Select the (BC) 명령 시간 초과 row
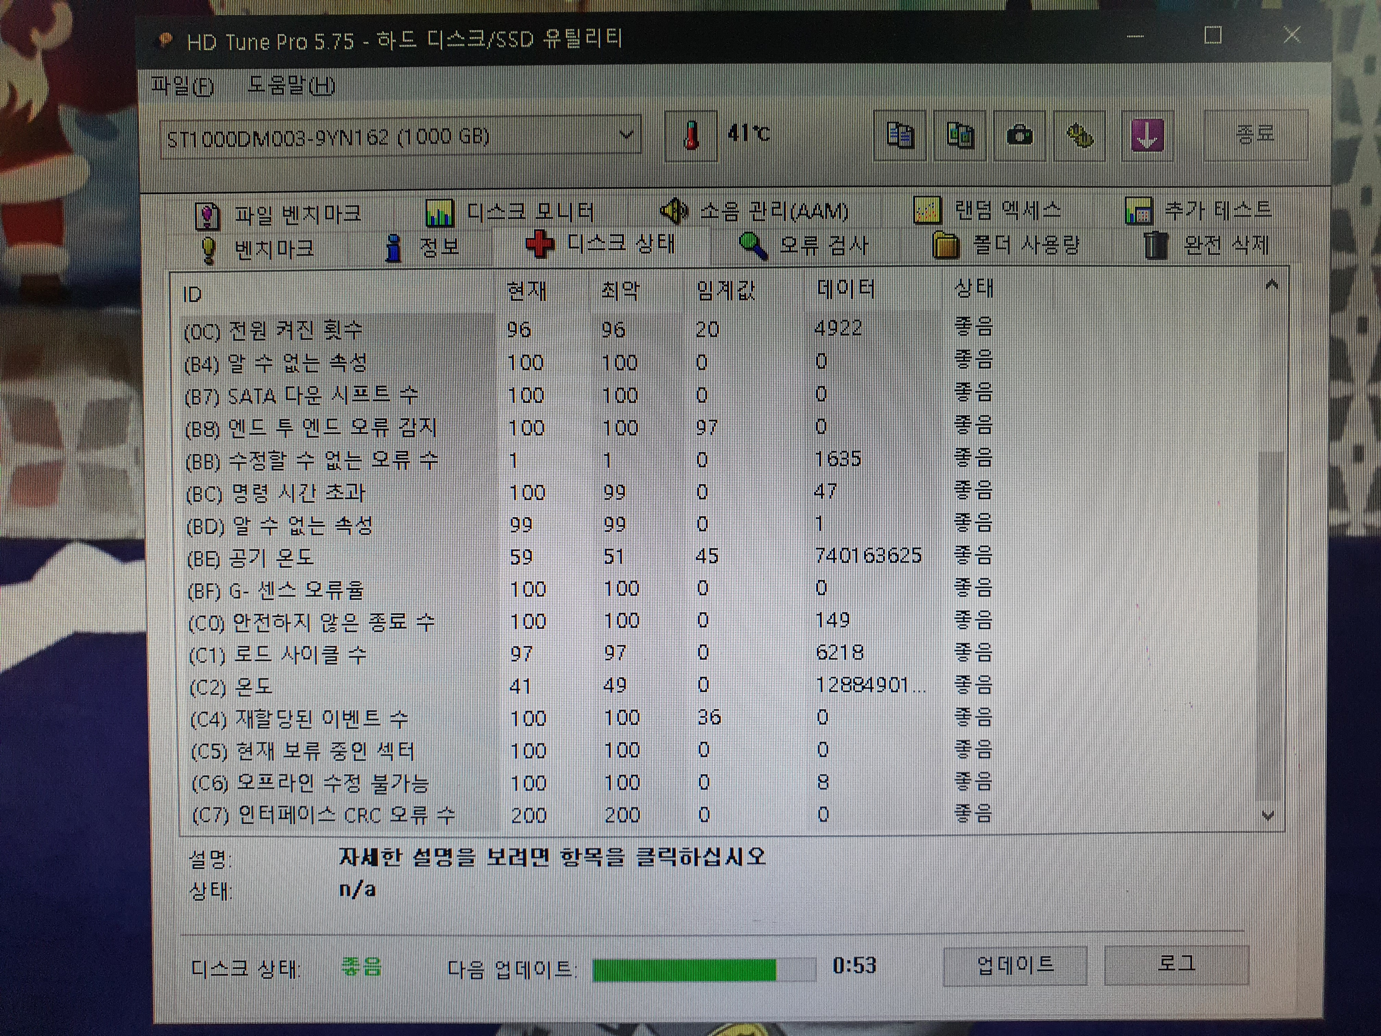The image size is (1381, 1036). (718, 492)
